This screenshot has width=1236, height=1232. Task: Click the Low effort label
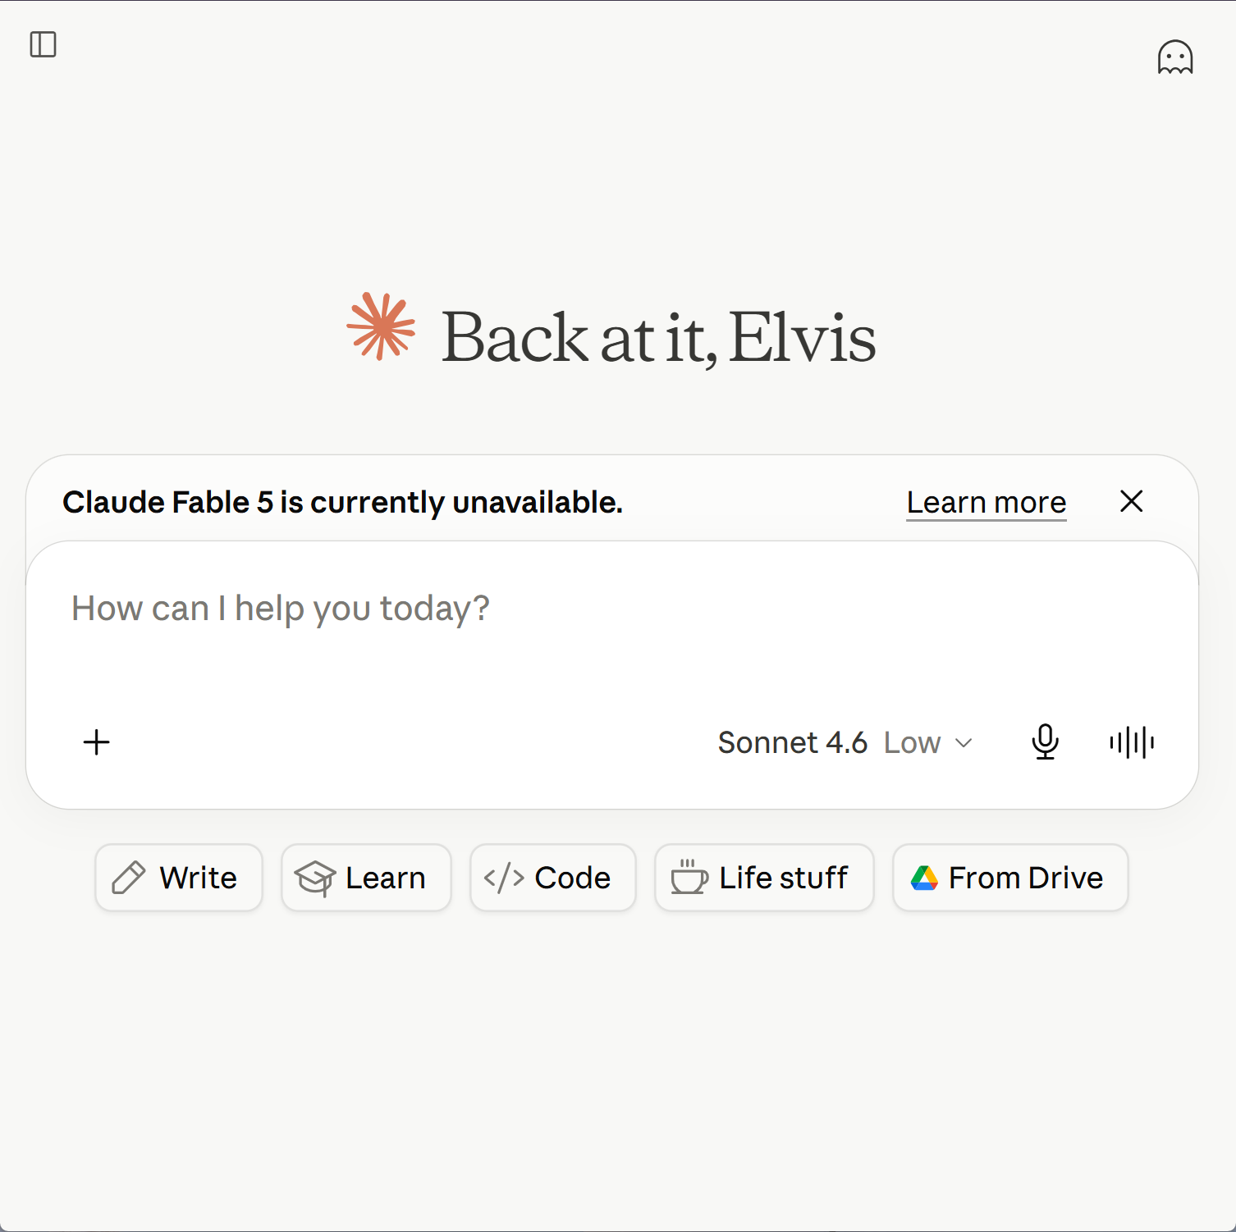click(912, 742)
